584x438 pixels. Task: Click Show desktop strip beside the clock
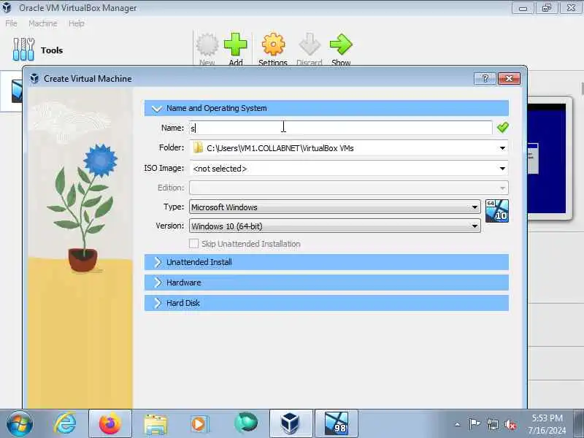pyautogui.click(x=579, y=424)
